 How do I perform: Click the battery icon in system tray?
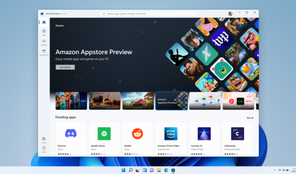tap(287, 170)
